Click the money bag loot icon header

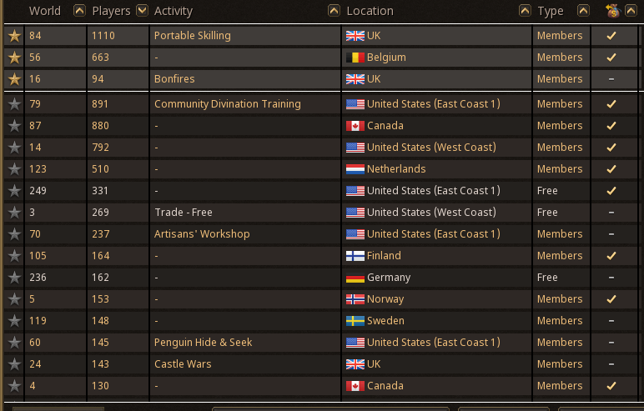[x=612, y=11]
